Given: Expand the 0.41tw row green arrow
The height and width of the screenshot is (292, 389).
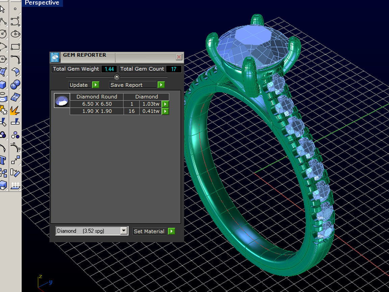Looking at the screenshot, I should [x=165, y=111].
